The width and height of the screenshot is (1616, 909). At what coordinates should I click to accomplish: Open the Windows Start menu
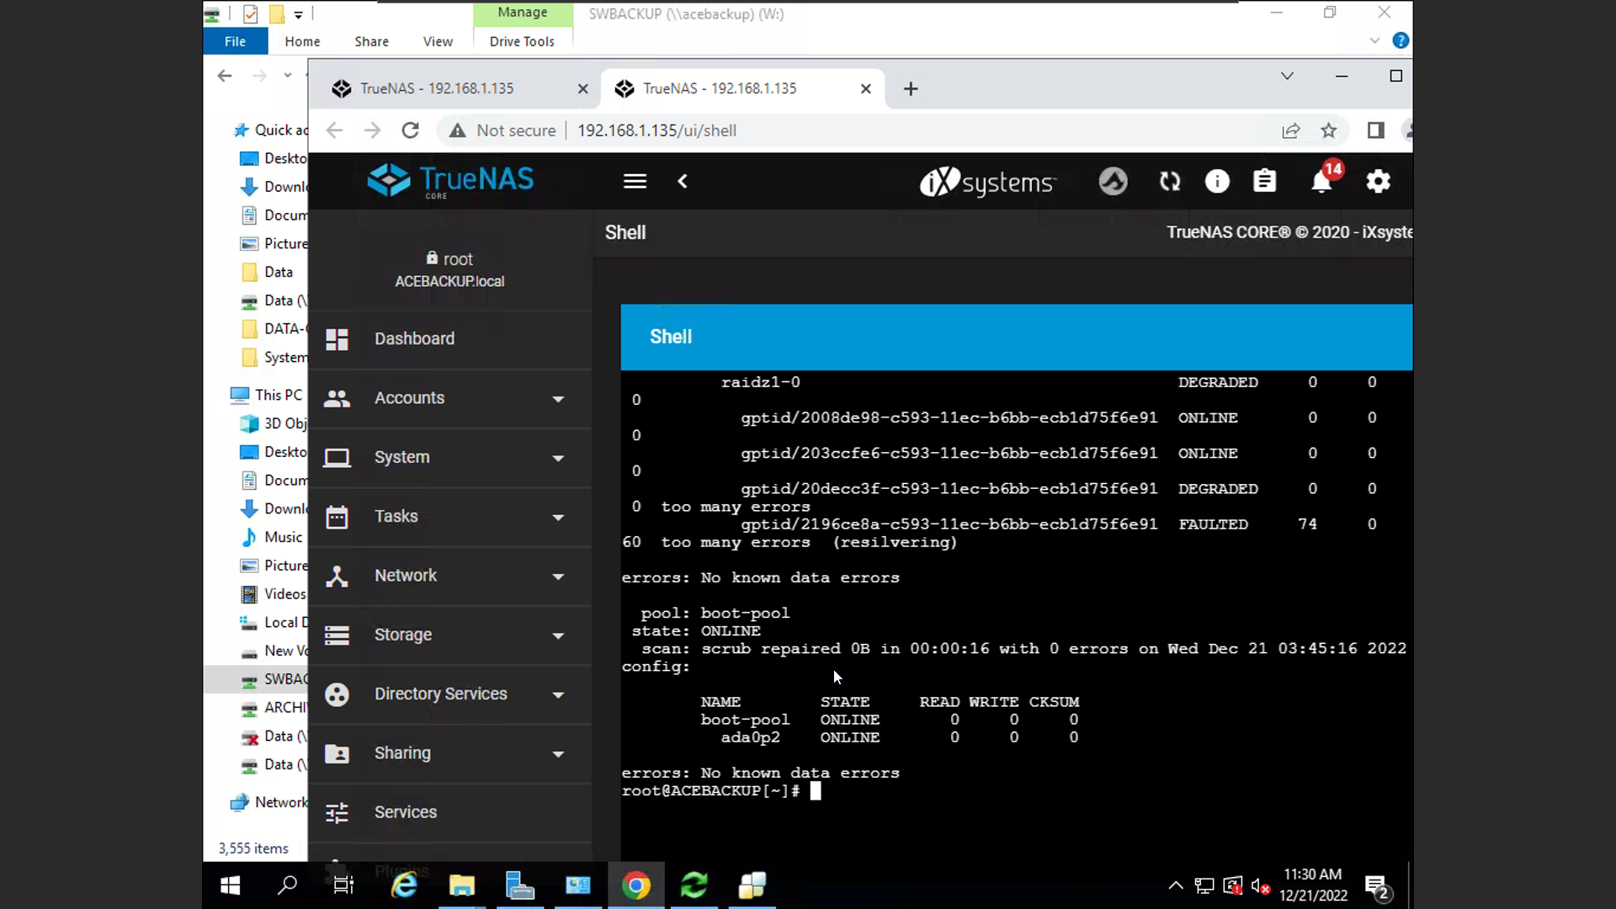(230, 885)
